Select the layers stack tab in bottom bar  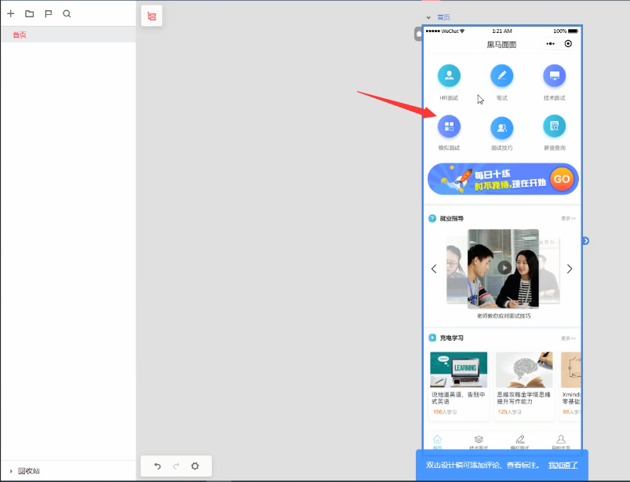click(x=479, y=441)
